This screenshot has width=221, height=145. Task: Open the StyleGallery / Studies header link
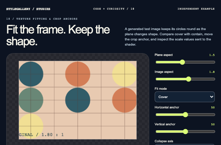pyautogui.click(x=28, y=9)
